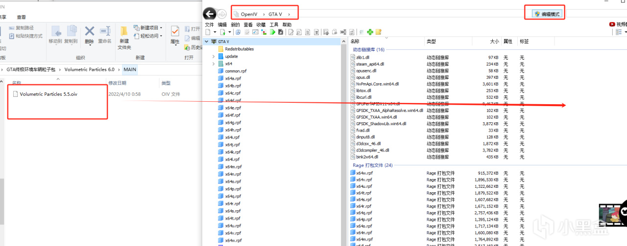This screenshot has height=246, width=627.
Task: Click Open (打开) in Explorer ribbon
Action: [192, 29]
